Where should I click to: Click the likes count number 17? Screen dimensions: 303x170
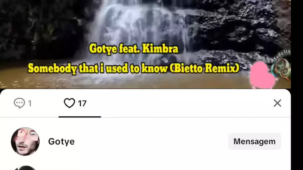click(x=82, y=104)
